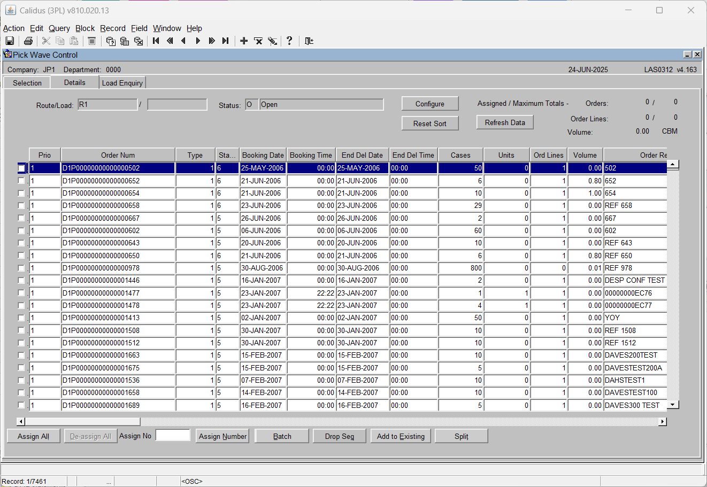Screen dimensions: 707x487
Task: Click the Paste clipboard icon
Action: pyautogui.click(x=74, y=41)
